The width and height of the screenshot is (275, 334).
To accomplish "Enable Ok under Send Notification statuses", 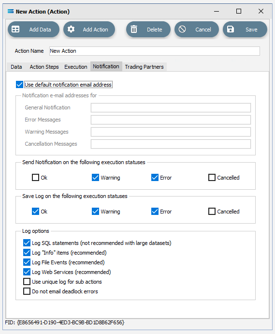I will coord(35,178).
